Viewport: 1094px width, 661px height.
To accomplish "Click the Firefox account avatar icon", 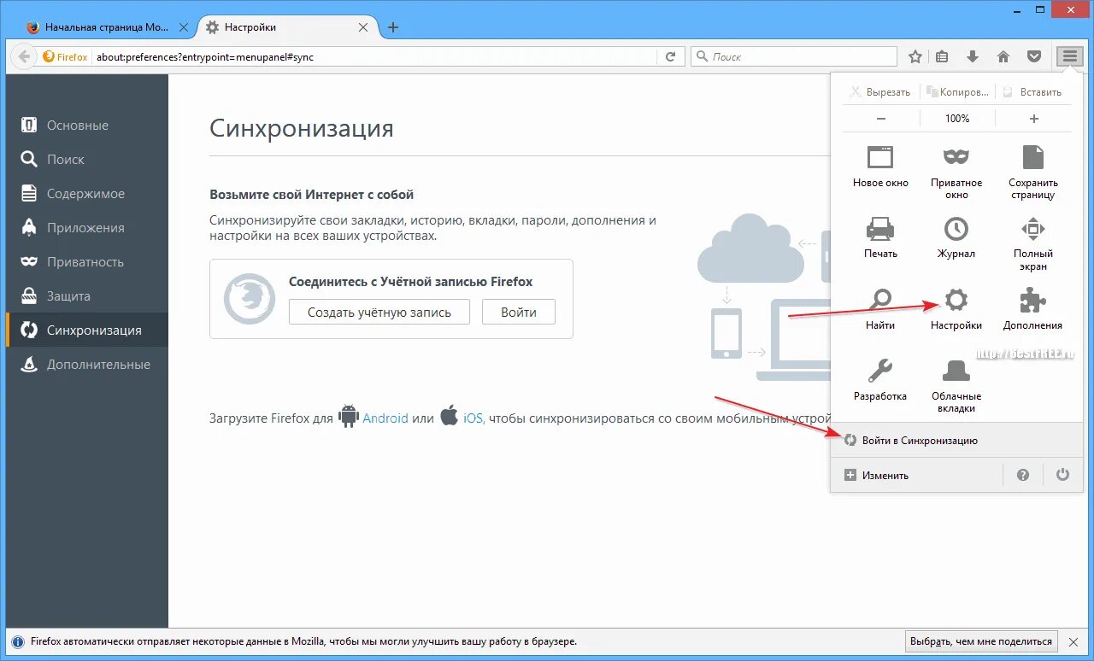I will [x=250, y=299].
